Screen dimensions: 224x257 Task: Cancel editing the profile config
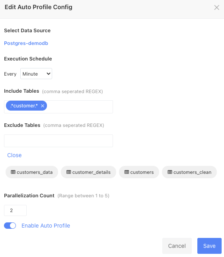click(177, 246)
